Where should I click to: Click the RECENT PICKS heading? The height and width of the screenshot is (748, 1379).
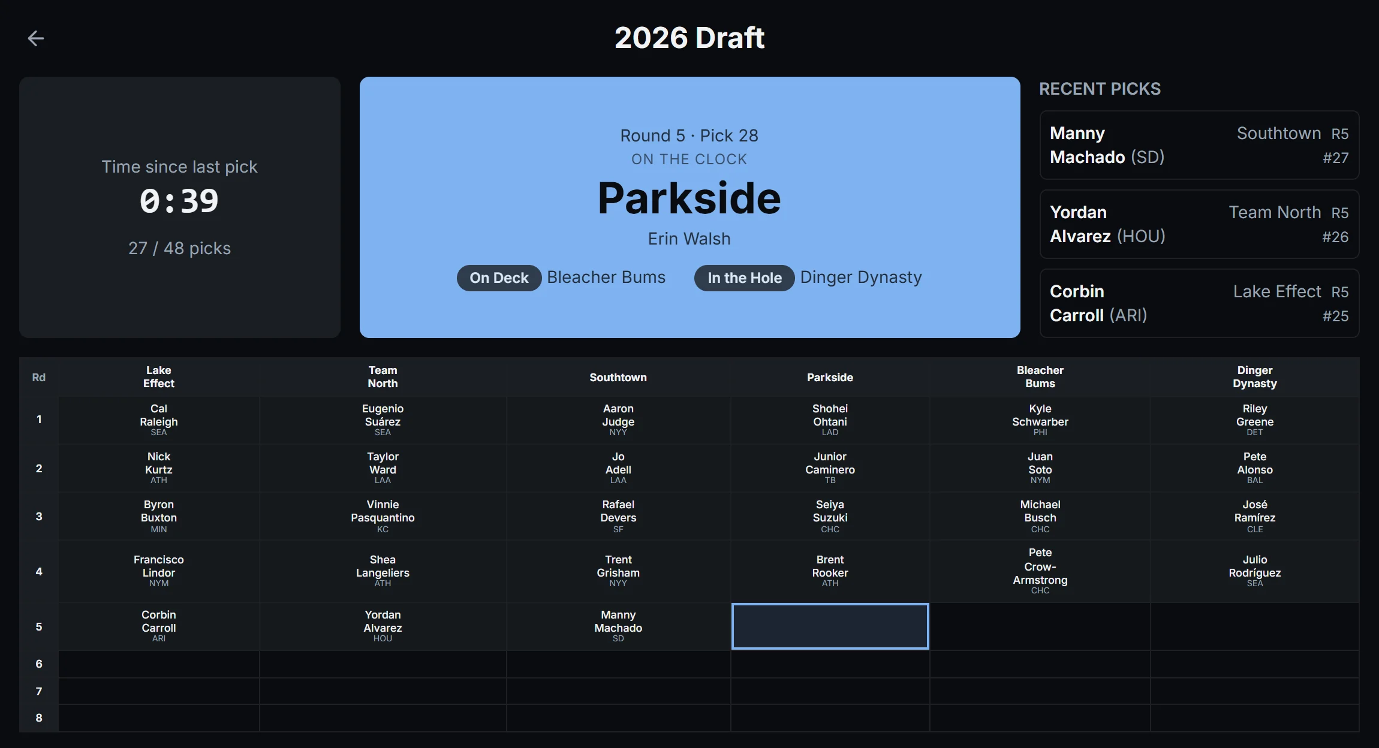point(1100,89)
